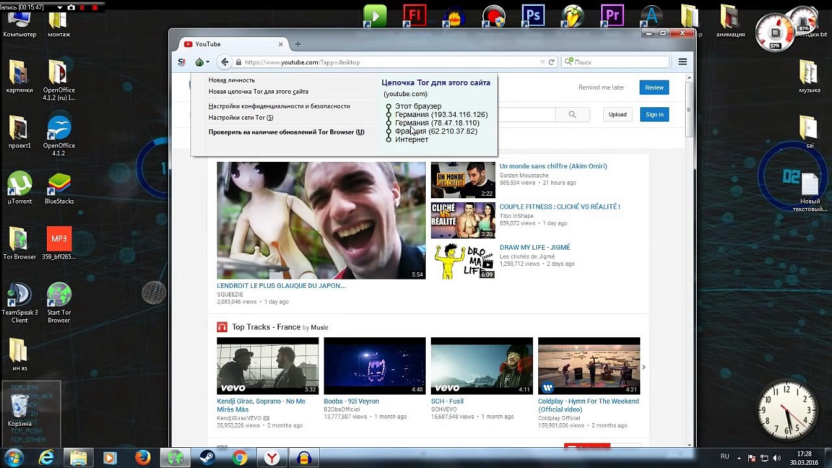832x468 pixels.
Task: Click the Un monde sans chiffre thumbnail
Action: pyautogui.click(x=463, y=180)
